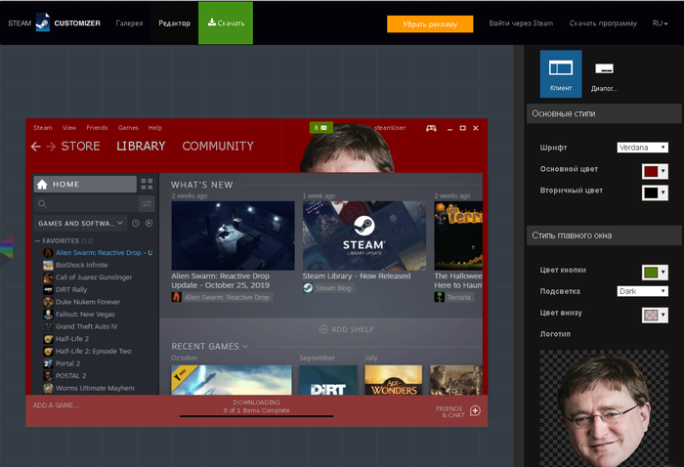
Task: Click the Alien Swarm tag icon under news
Action: coord(176,297)
